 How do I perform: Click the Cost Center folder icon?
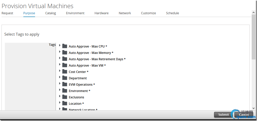pos(65,71)
